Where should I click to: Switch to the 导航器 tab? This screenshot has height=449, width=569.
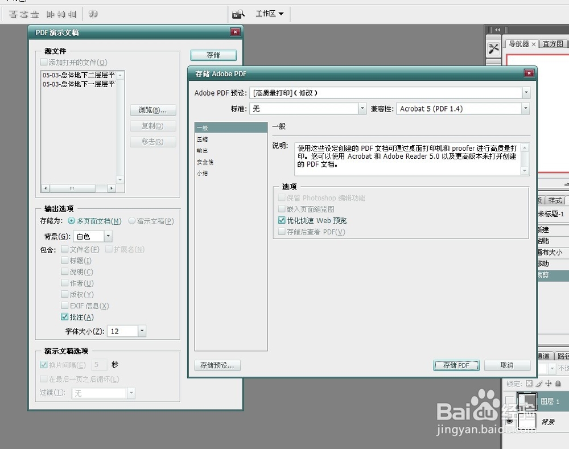519,44
